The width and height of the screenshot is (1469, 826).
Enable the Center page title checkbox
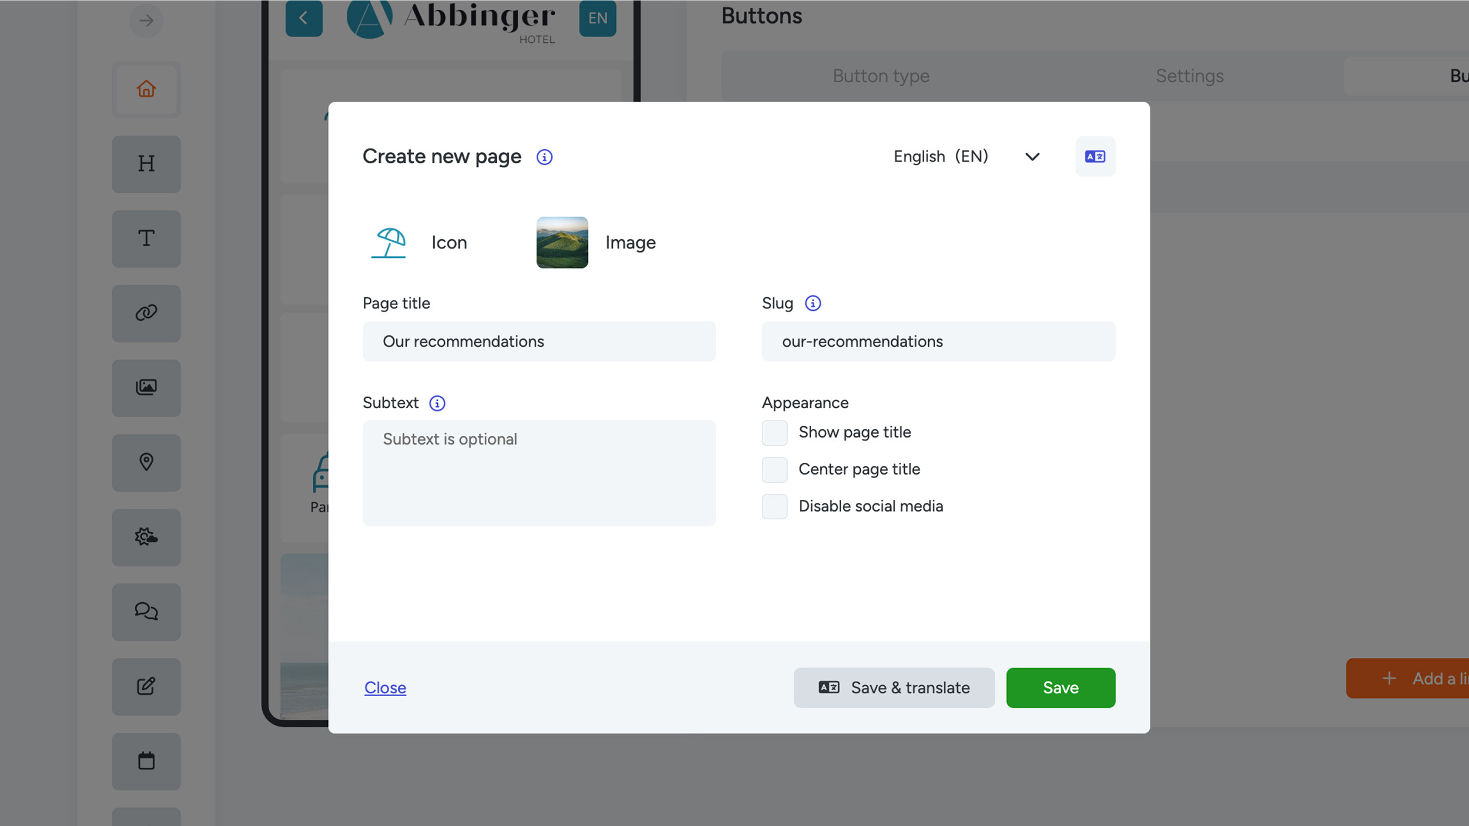click(774, 469)
